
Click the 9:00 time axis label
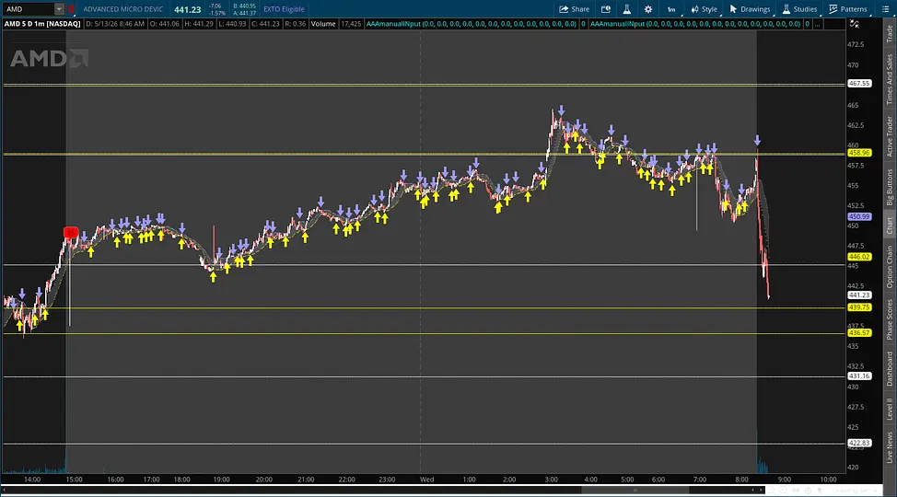[x=785, y=480]
